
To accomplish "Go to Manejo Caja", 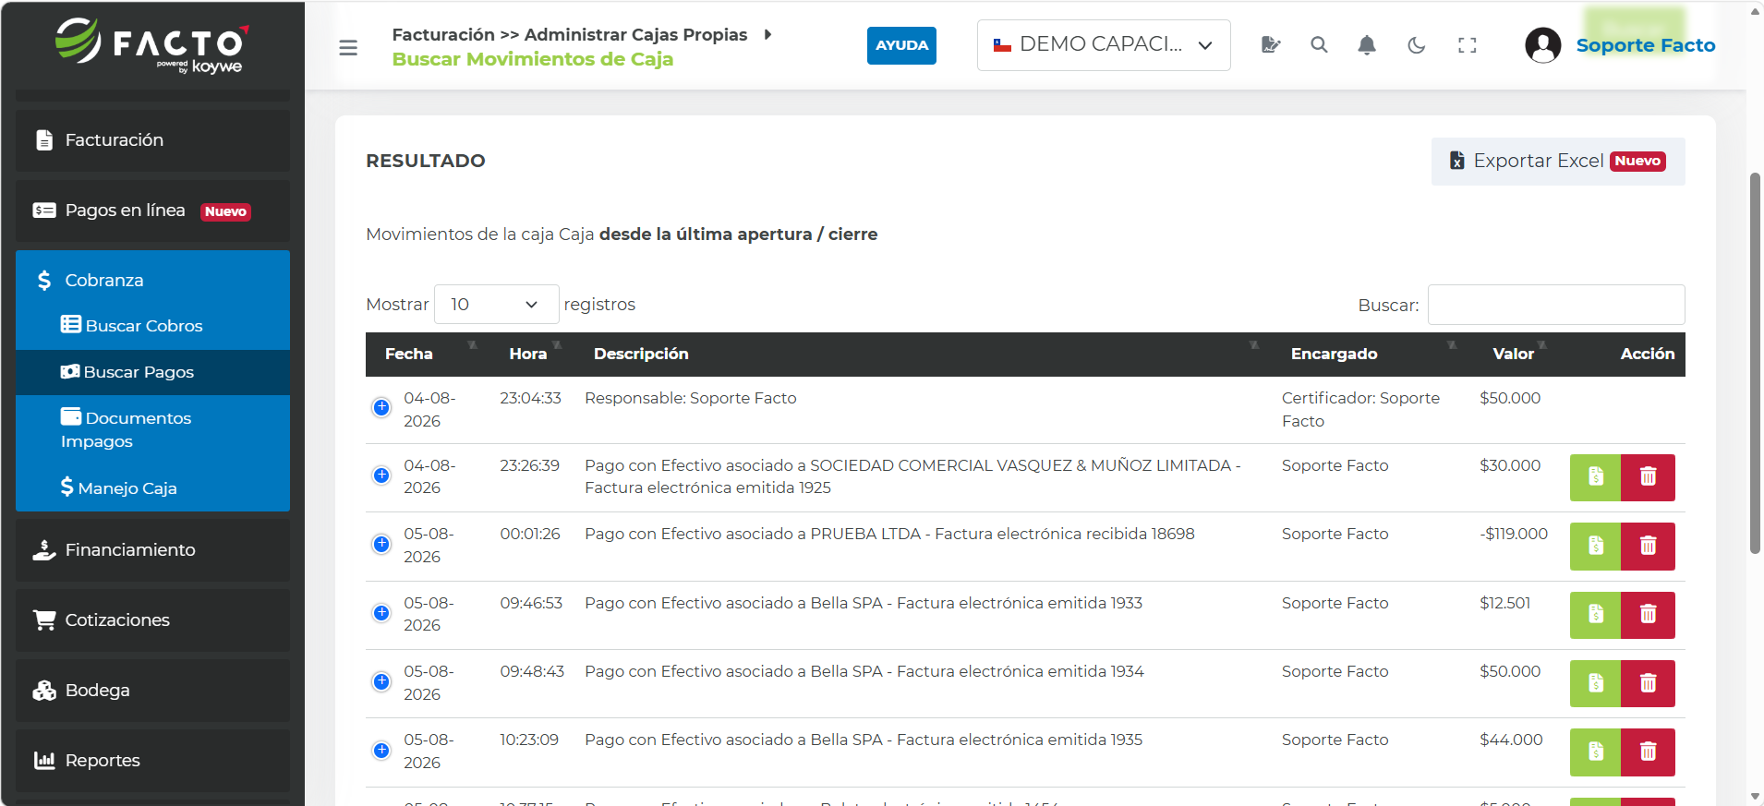I will (x=152, y=487).
